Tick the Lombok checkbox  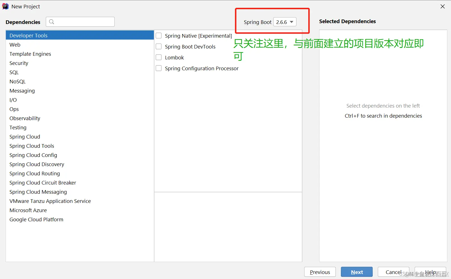pos(159,57)
